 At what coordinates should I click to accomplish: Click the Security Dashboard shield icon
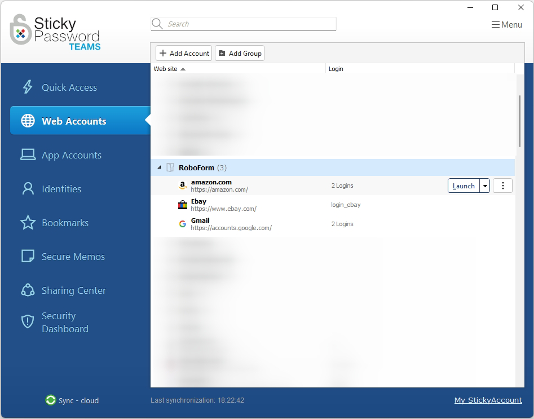pos(28,321)
